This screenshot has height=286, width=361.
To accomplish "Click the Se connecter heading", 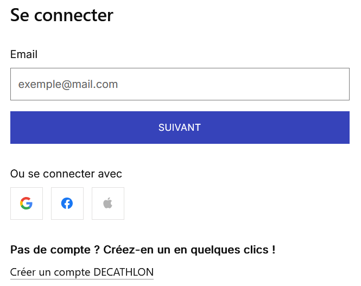I will click(x=62, y=15).
